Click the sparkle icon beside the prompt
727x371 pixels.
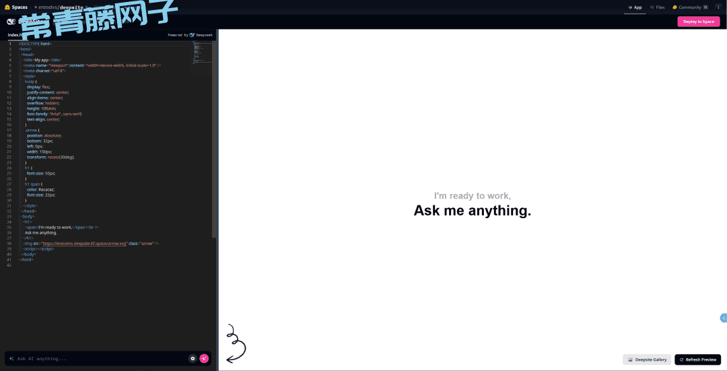click(x=11, y=358)
